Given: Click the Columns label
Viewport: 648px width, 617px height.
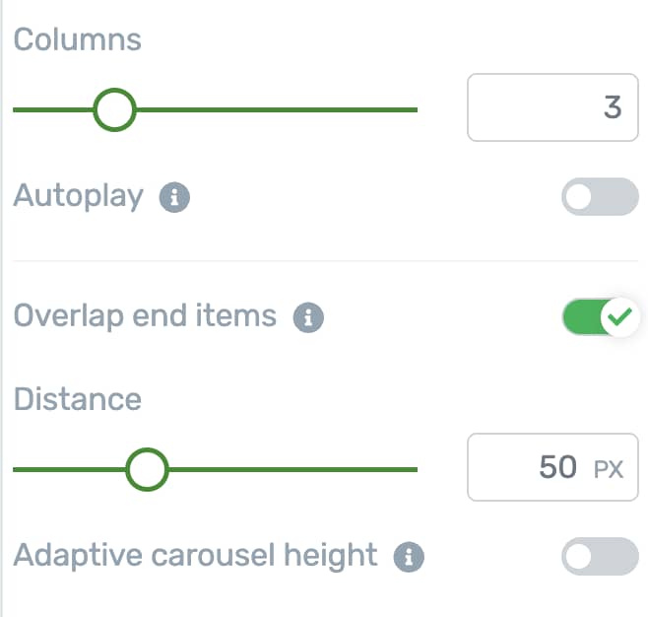Looking at the screenshot, I should coord(77,39).
